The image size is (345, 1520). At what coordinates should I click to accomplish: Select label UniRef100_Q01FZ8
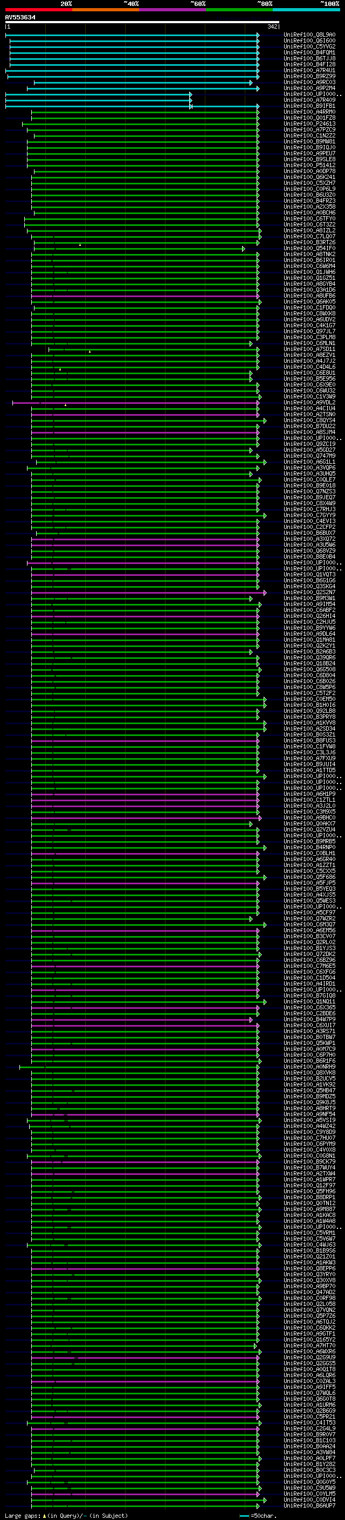pos(309,118)
